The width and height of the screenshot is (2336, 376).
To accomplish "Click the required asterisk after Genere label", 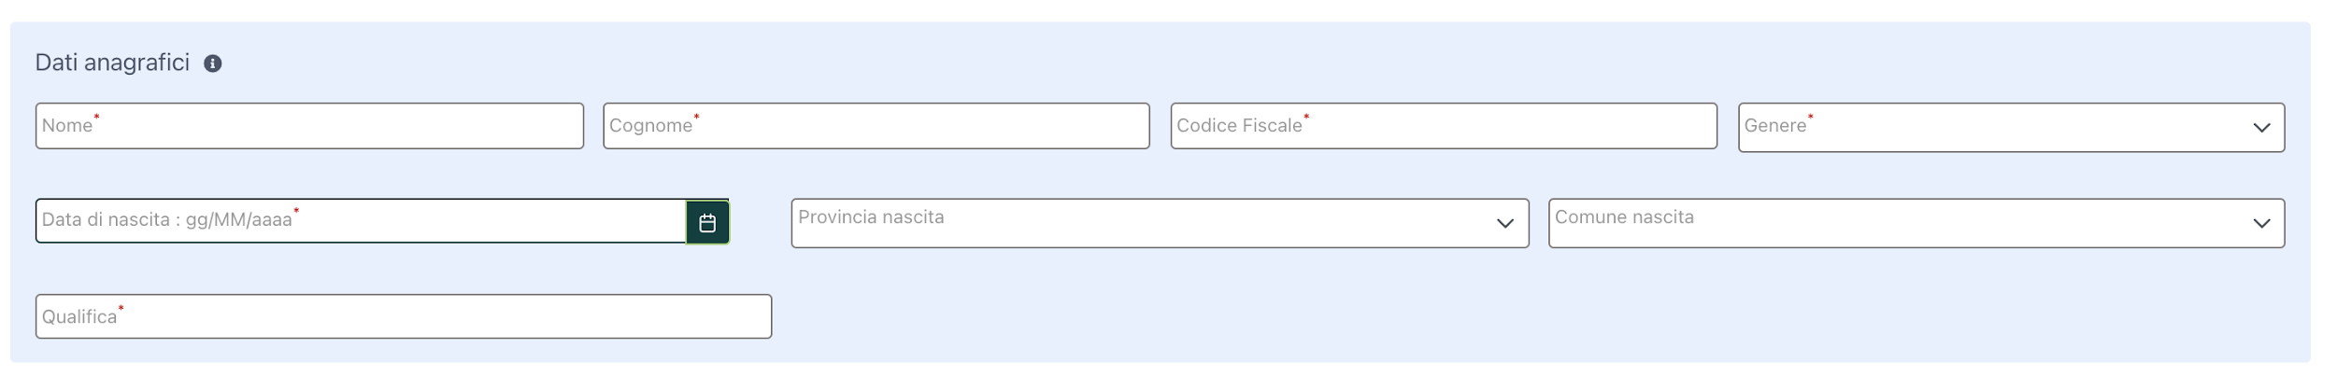I will (1810, 118).
